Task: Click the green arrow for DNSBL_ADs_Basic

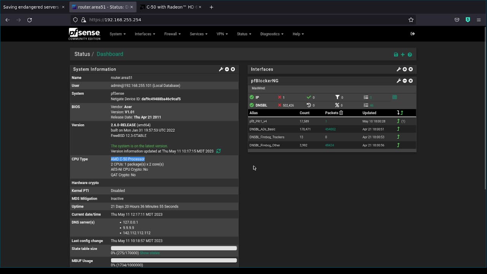Action: (398, 129)
